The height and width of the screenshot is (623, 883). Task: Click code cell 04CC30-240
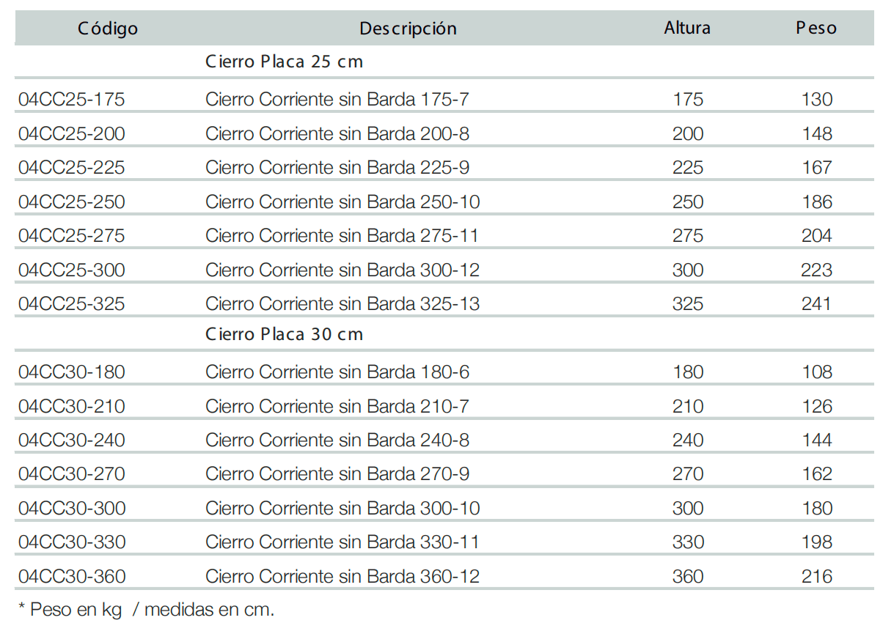point(71,440)
